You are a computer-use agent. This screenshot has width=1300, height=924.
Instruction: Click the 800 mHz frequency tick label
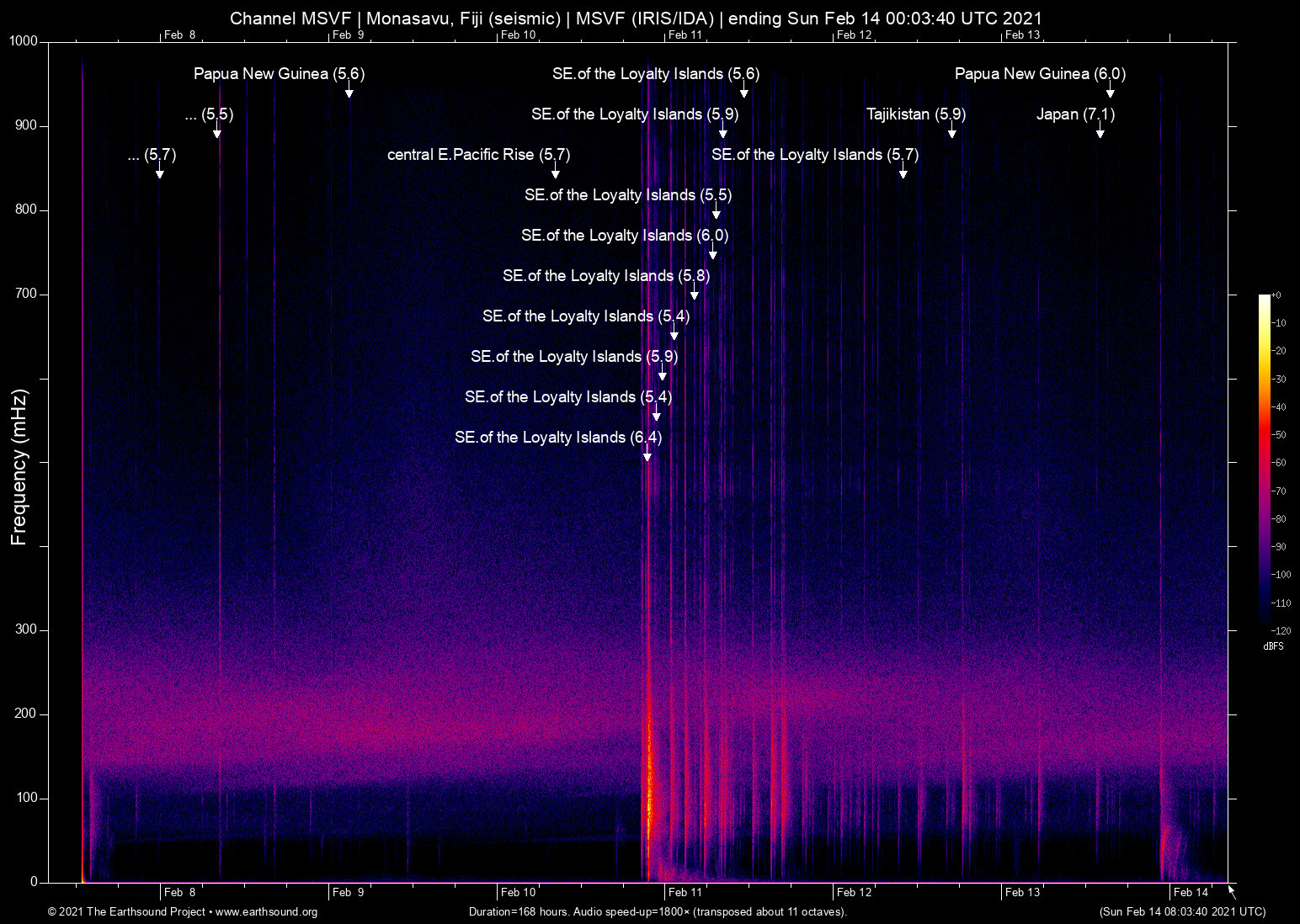26,210
